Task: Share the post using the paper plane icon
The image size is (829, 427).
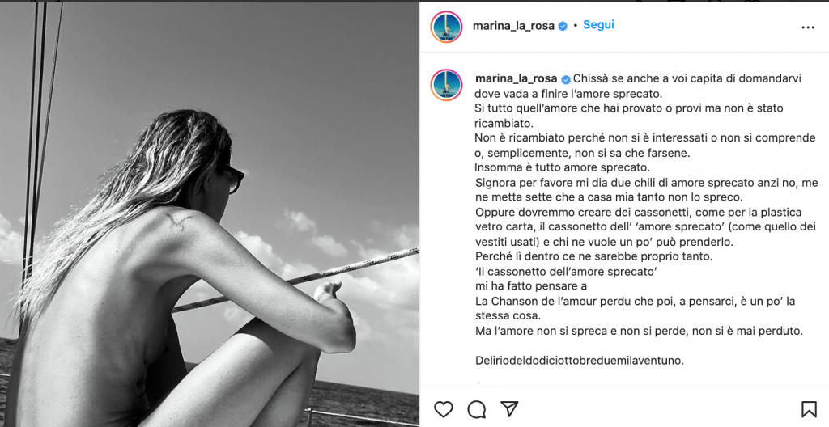Action: [x=508, y=408]
